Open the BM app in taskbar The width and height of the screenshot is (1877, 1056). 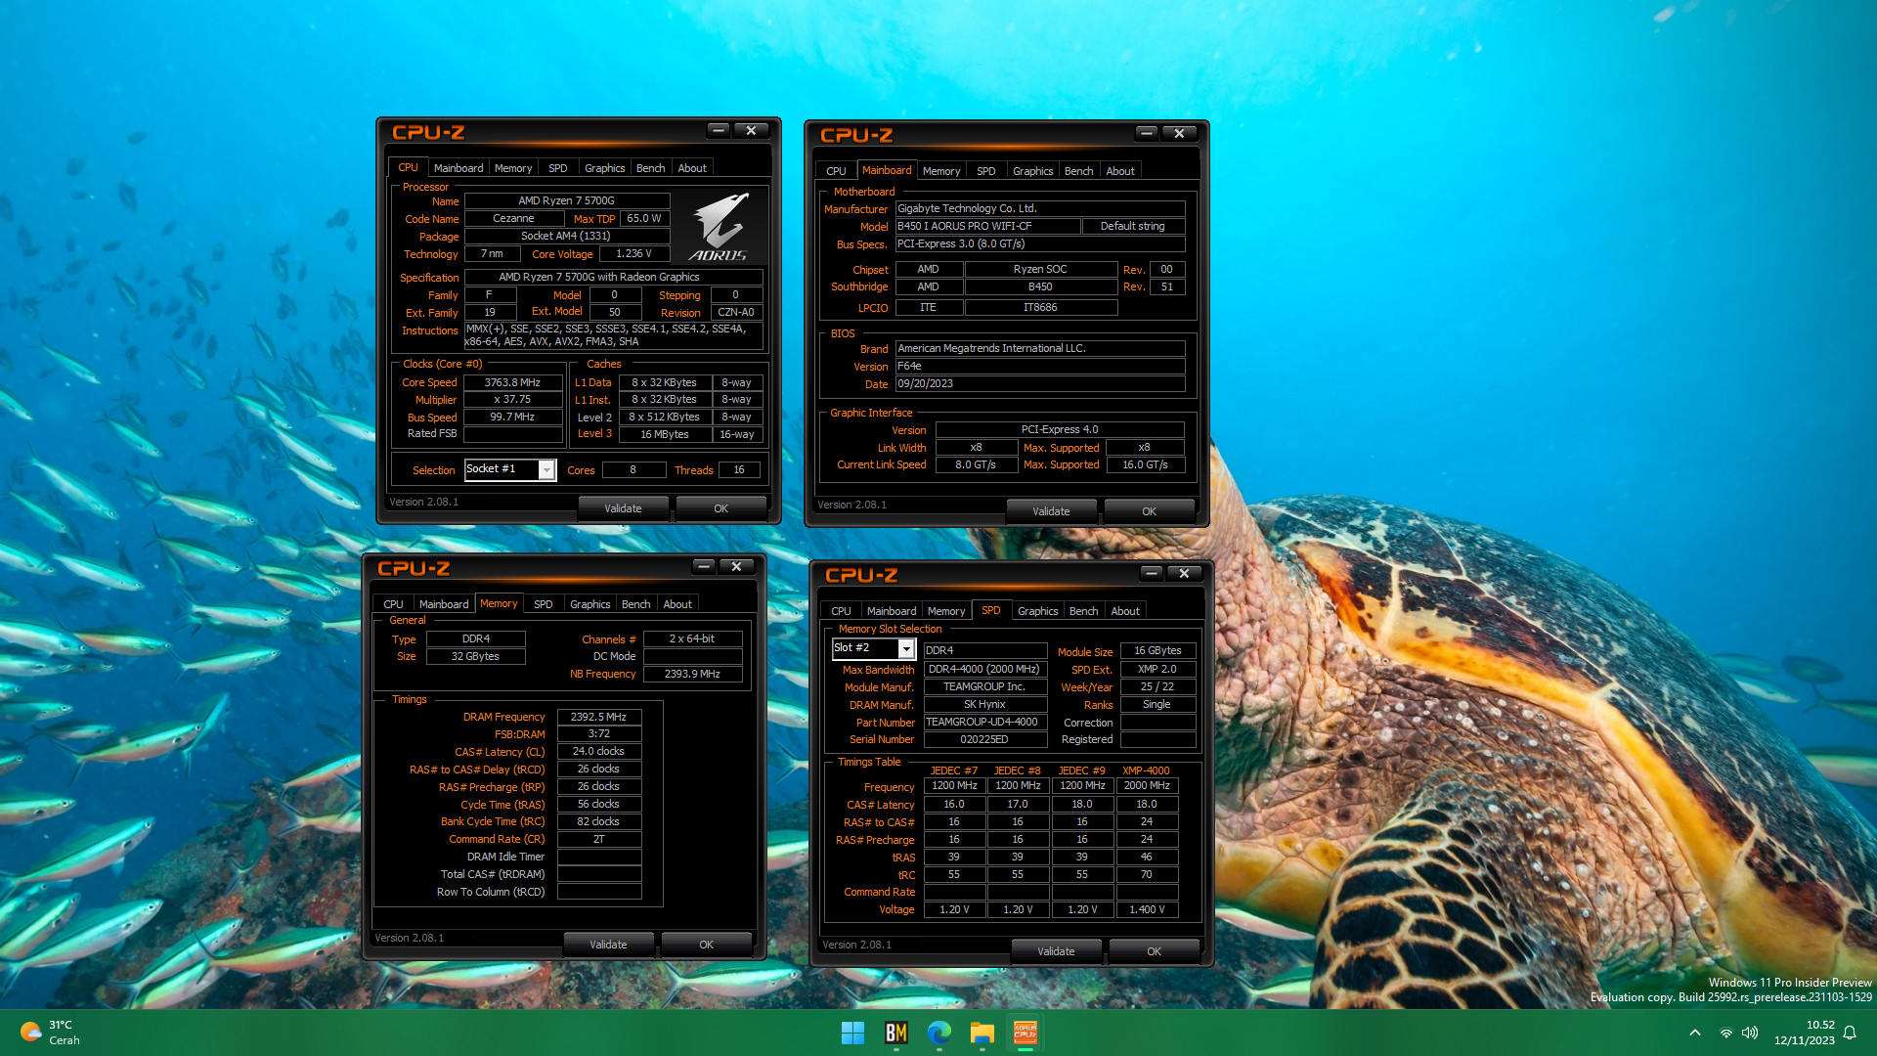click(x=895, y=1033)
